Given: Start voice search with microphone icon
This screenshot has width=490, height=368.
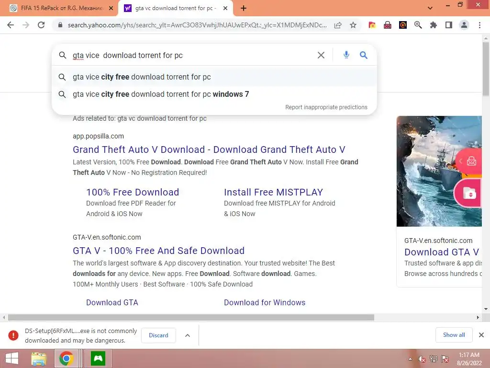Looking at the screenshot, I should [346, 55].
